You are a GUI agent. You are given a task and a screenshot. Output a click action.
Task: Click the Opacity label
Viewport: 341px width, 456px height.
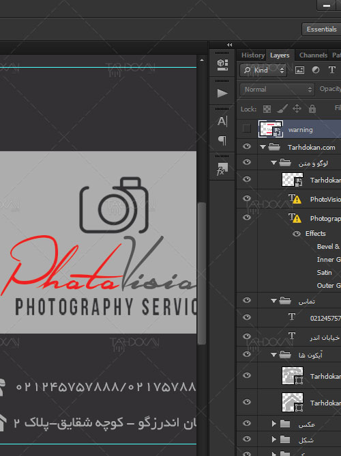[x=330, y=89]
